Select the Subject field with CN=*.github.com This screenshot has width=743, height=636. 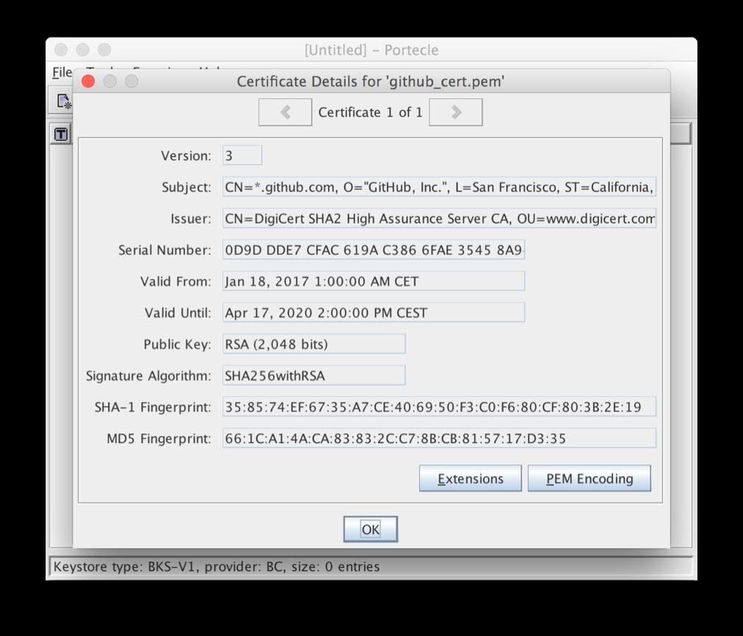(439, 187)
